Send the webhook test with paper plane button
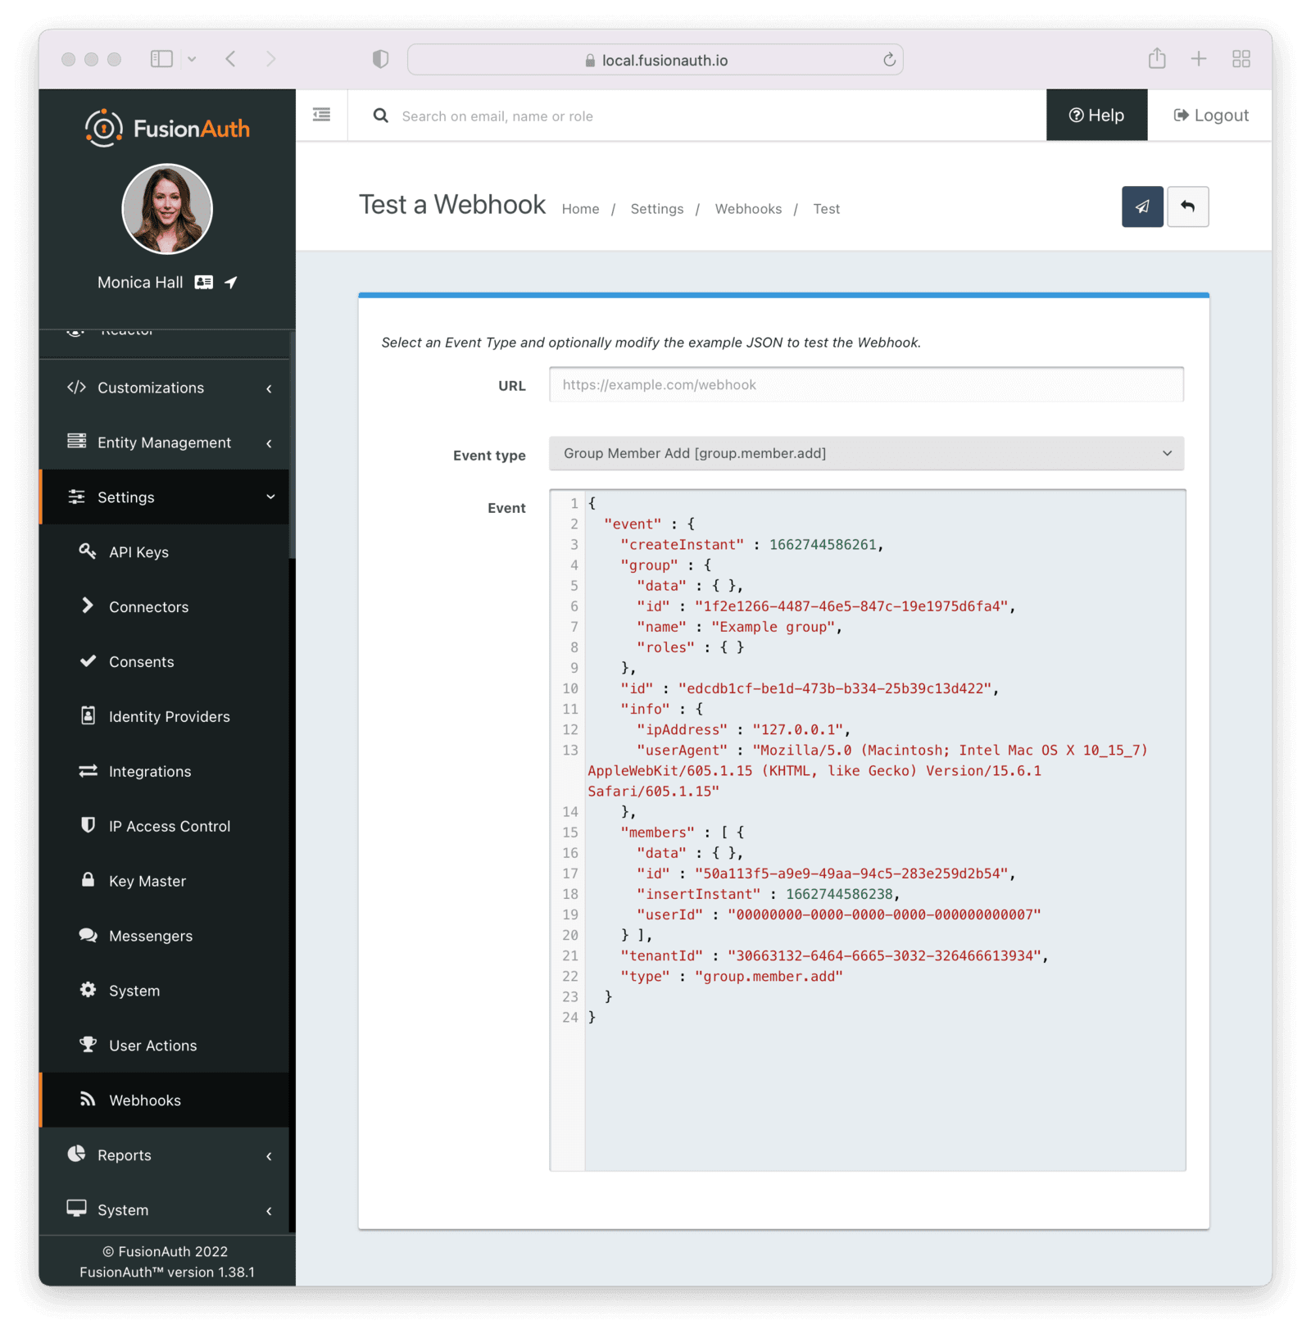The image size is (1311, 1334). coord(1142,206)
